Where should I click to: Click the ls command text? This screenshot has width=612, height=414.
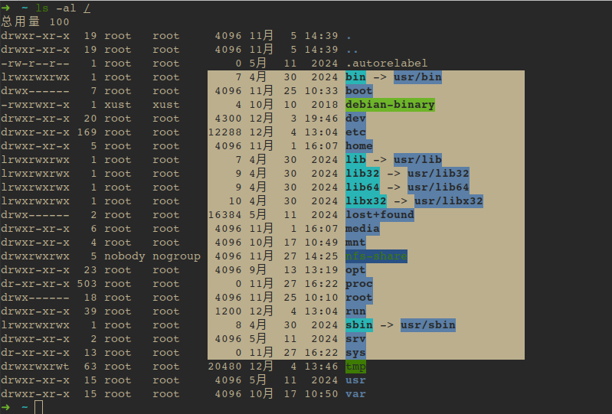point(42,8)
